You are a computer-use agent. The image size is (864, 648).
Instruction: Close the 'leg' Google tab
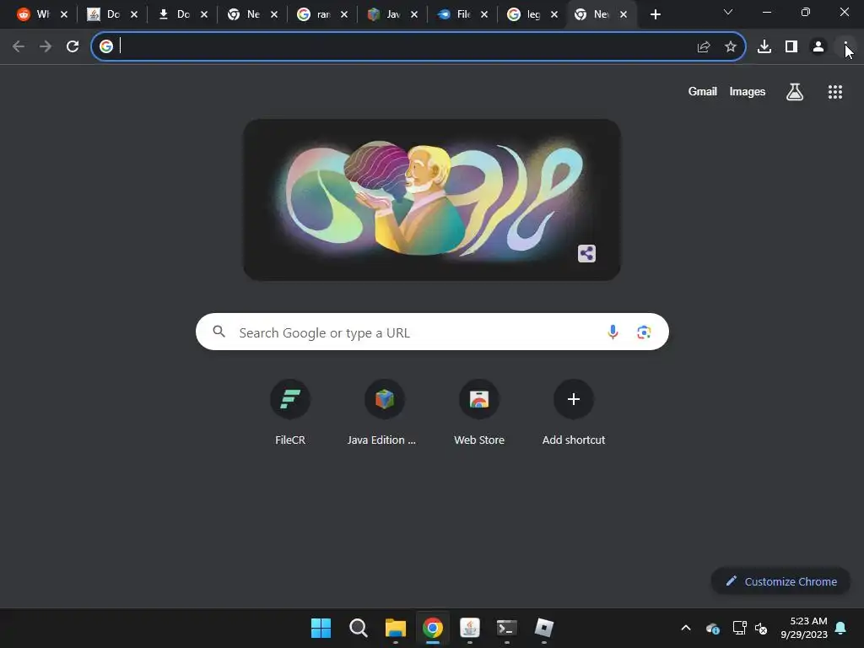tap(554, 14)
